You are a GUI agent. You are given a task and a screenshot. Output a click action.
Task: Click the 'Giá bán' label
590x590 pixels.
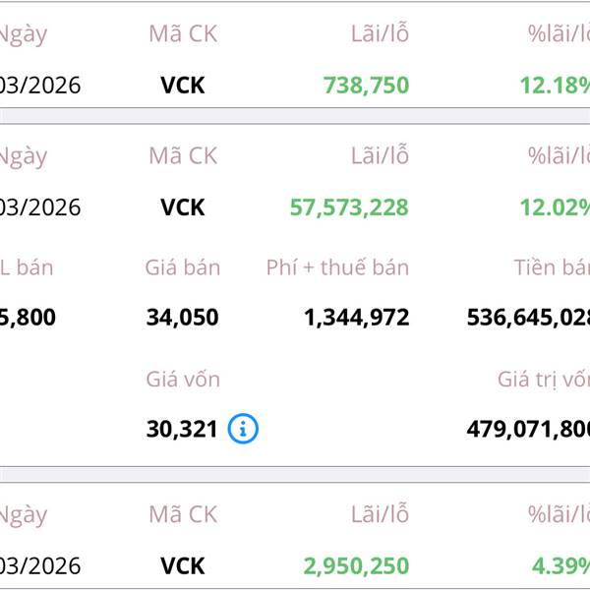pyautogui.click(x=183, y=267)
